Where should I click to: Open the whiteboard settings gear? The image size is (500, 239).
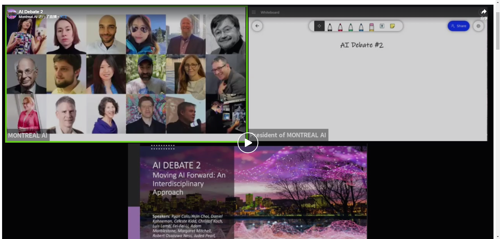click(478, 26)
